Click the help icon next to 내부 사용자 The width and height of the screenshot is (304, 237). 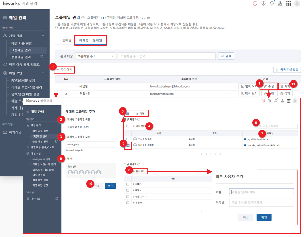(139, 120)
